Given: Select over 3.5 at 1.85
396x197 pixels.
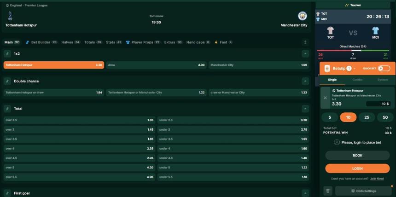Looking at the screenshot, I should [x=80, y=139].
